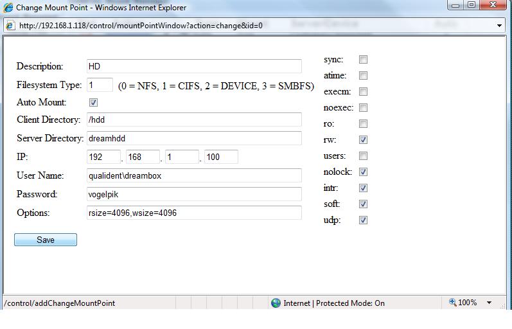The width and height of the screenshot is (512, 329).
Task: Click the second IP octet field 168
Action: click(x=143, y=157)
